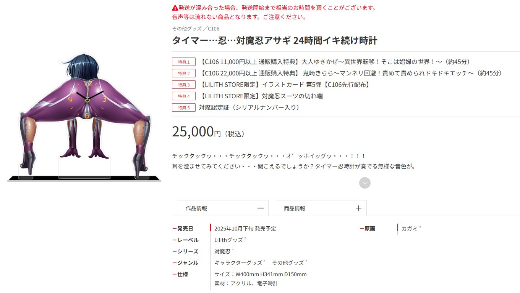Click the 特典.4 badge
Screen dimensions: 520x293
(x=184, y=96)
